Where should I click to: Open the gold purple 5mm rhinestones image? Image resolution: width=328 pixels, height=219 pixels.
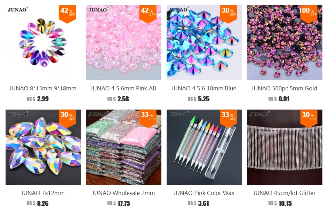285,43
